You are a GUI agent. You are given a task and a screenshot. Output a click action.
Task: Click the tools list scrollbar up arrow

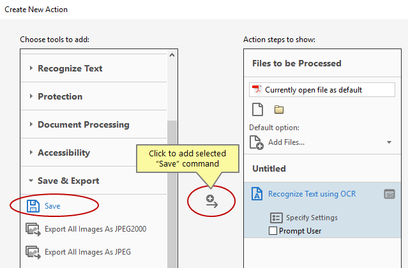172,55
